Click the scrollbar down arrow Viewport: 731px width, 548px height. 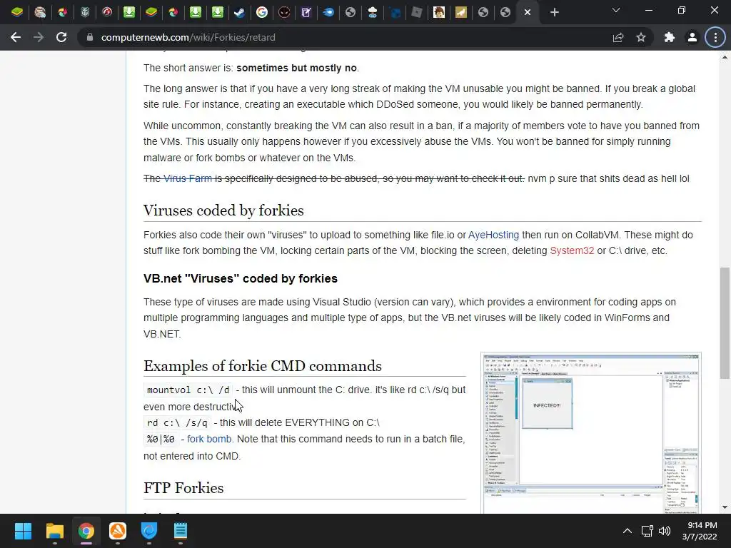tap(725, 507)
